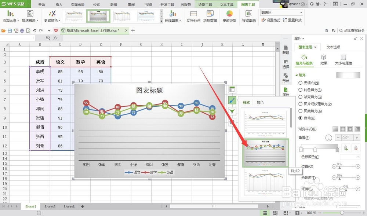Viewport: 367px width, 216px height.
Task: Click the chart elements button beside chart
Action: (x=232, y=89)
